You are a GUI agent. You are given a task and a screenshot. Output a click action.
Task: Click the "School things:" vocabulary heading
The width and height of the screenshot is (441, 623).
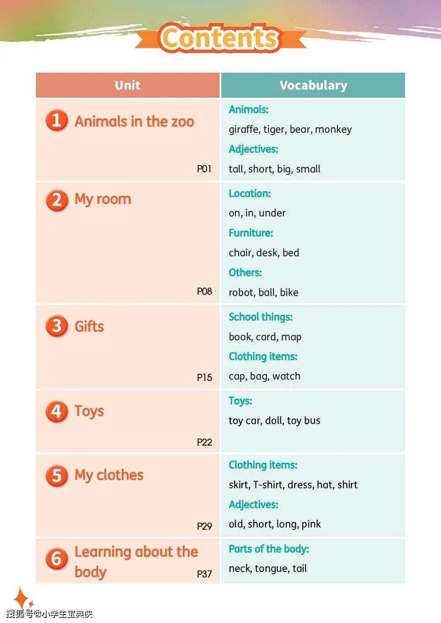coord(260,317)
